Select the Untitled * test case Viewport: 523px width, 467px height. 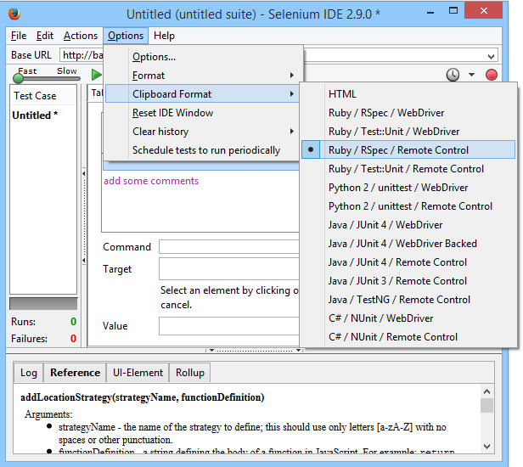coord(35,115)
